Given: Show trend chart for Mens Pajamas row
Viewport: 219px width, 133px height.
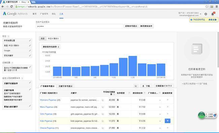Looking at the screenshot, I should tap(103, 107).
